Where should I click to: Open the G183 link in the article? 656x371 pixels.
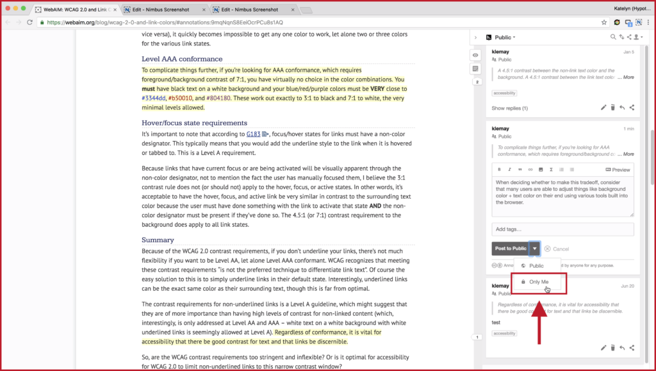[x=254, y=135]
